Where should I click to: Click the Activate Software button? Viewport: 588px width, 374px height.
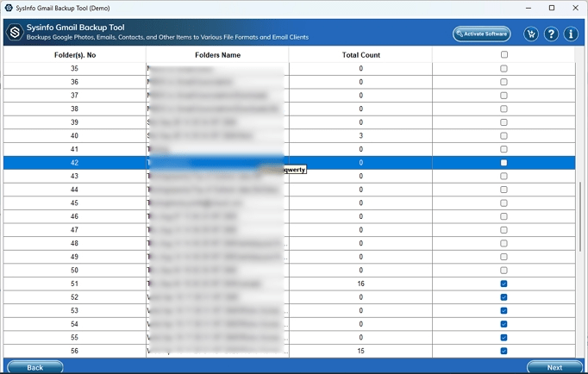pyautogui.click(x=481, y=34)
